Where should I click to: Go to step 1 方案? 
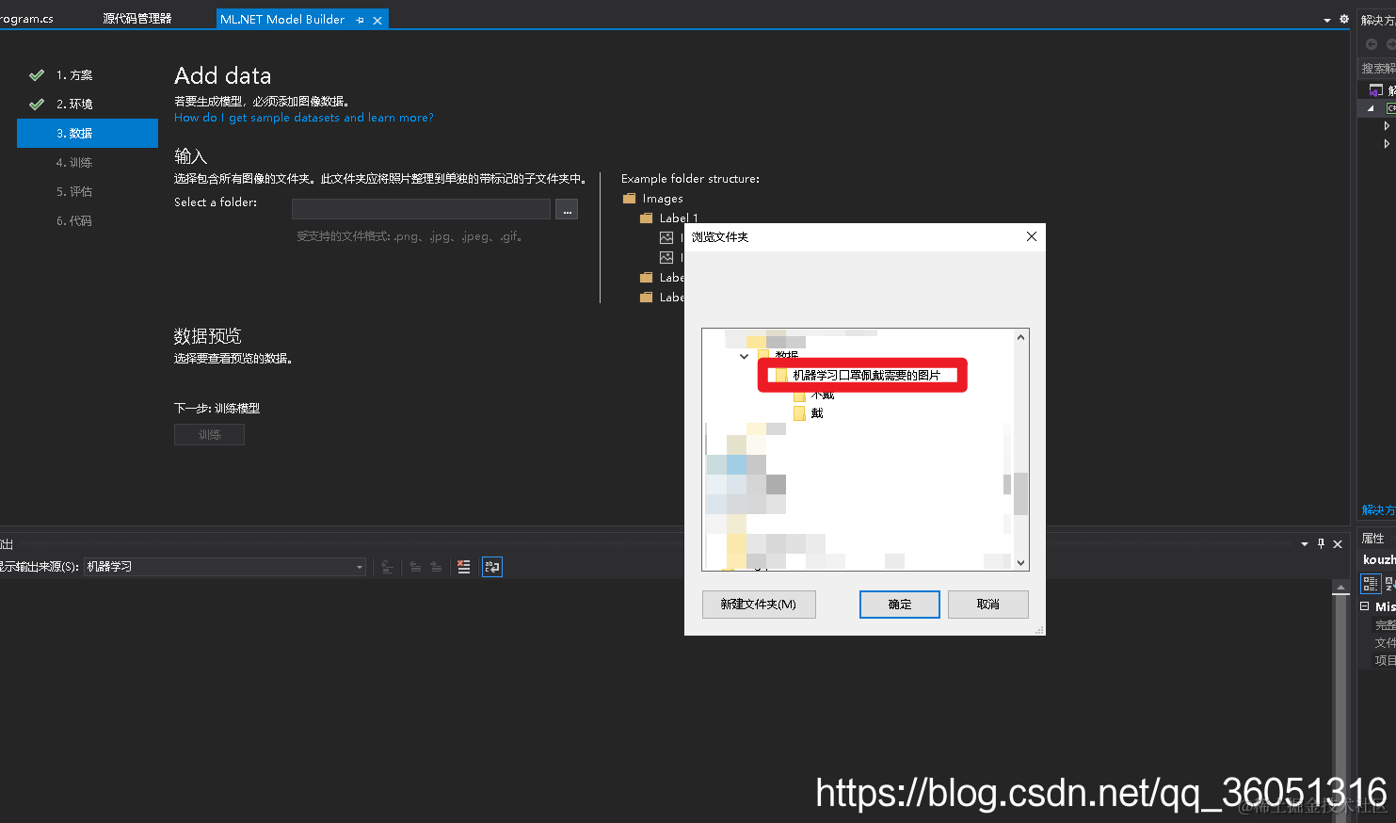click(x=73, y=75)
